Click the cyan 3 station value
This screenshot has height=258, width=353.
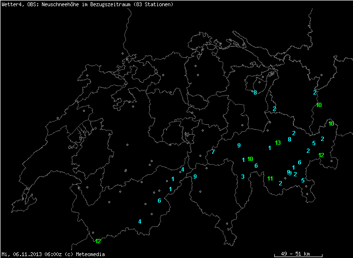point(243,177)
